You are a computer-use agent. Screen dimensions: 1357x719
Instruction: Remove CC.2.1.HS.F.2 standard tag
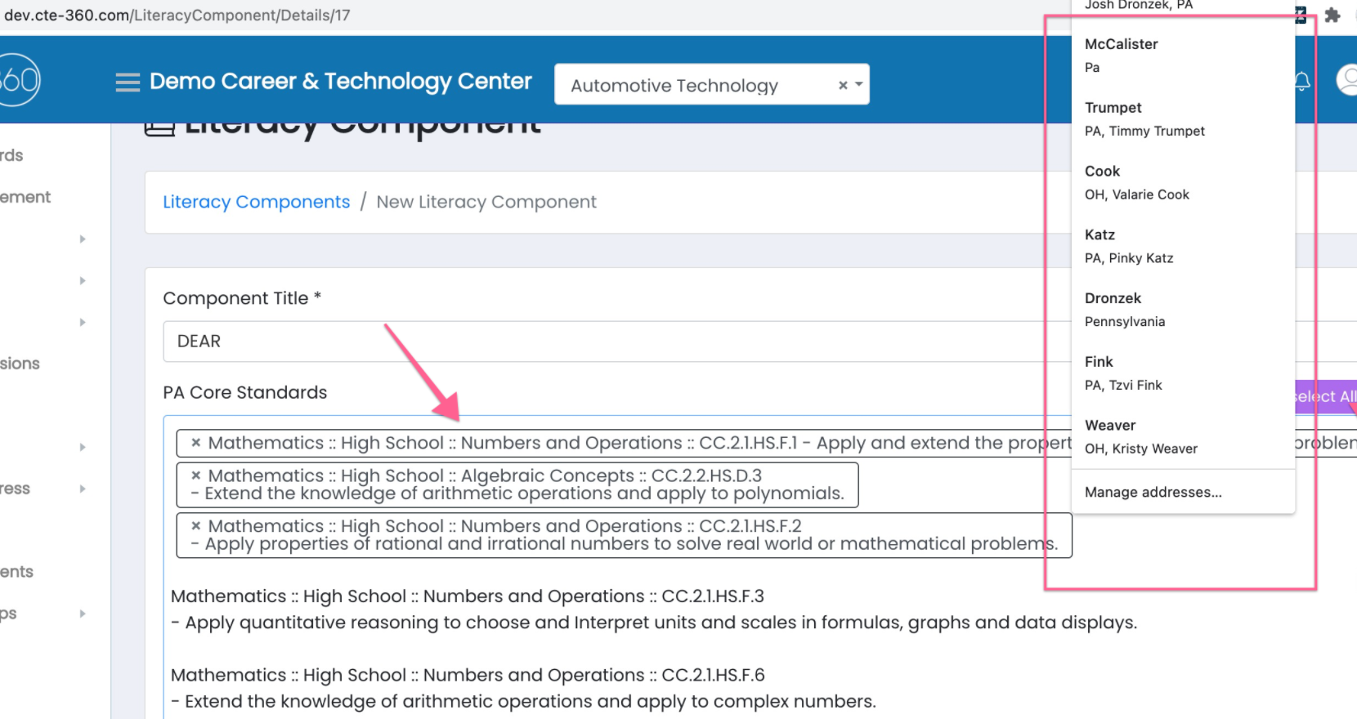pyautogui.click(x=196, y=526)
